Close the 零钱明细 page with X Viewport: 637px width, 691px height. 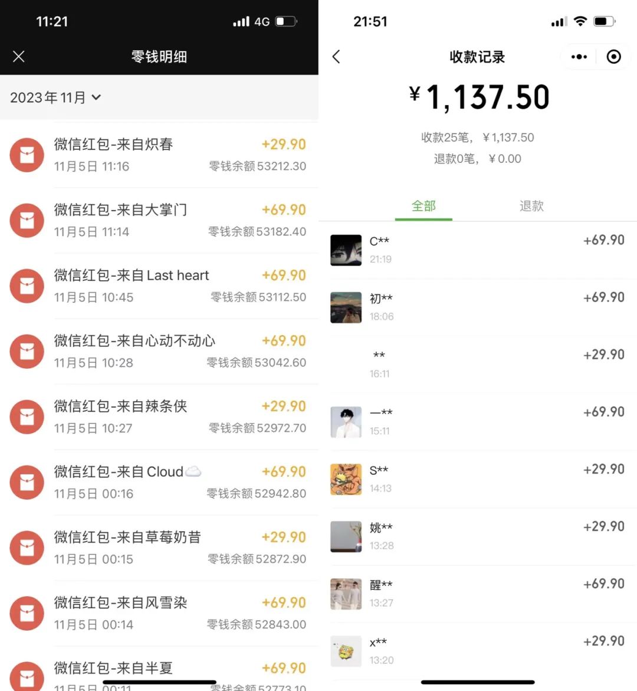19,57
